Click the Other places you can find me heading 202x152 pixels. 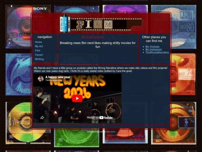(154, 39)
